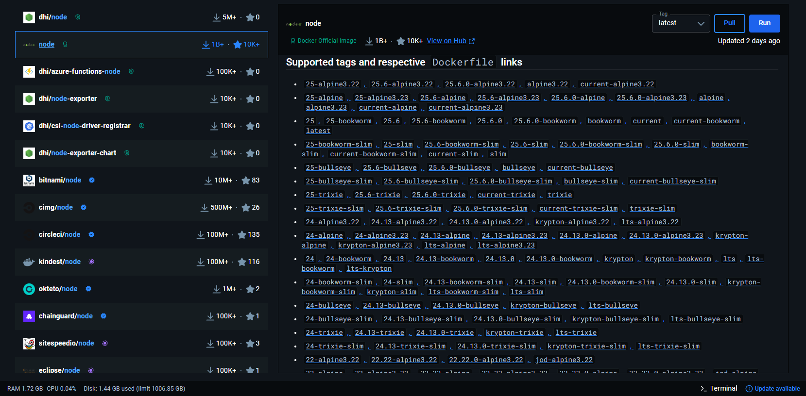
Task: Click the kindest/node Docker whale logo
Action: (29, 262)
